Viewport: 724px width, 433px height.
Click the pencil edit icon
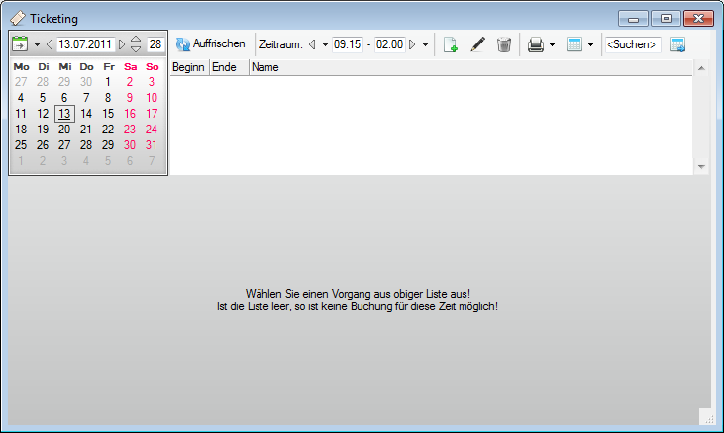pos(477,44)
